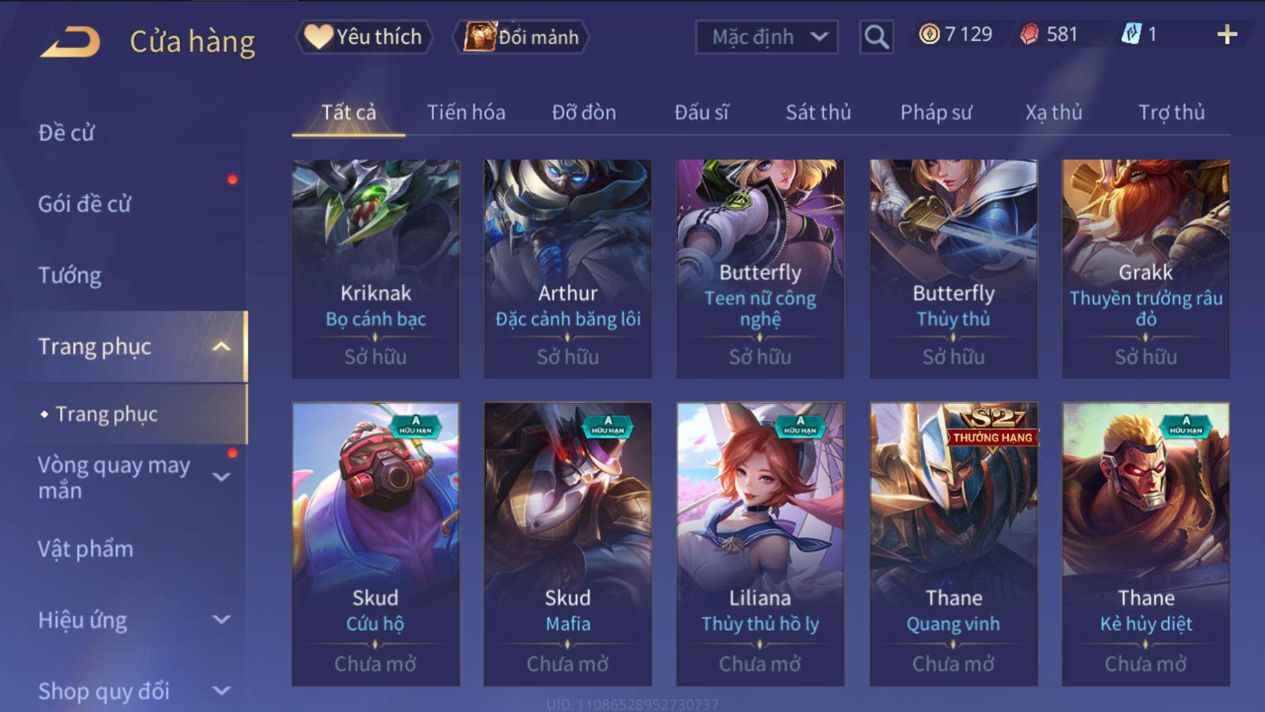The image size is (1265, 712).
Task: Expand the Shop quy đổi section
Action: pyautogui.click(x=221, y=691)
